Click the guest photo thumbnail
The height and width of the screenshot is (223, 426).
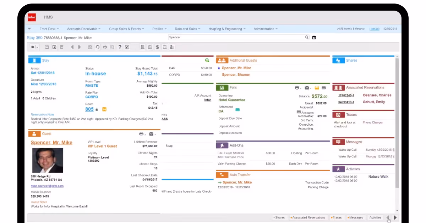[x=48, y=160]
